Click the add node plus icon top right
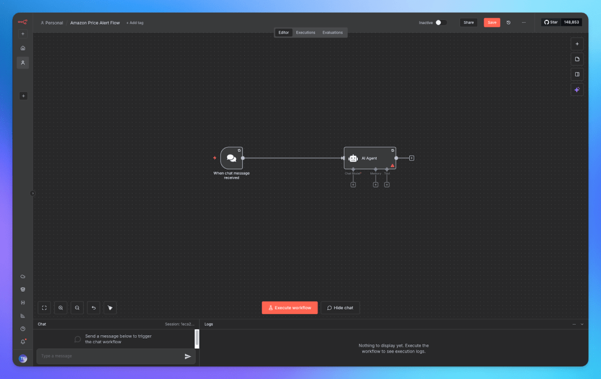The image size is (601, 379). coord(577,43)
